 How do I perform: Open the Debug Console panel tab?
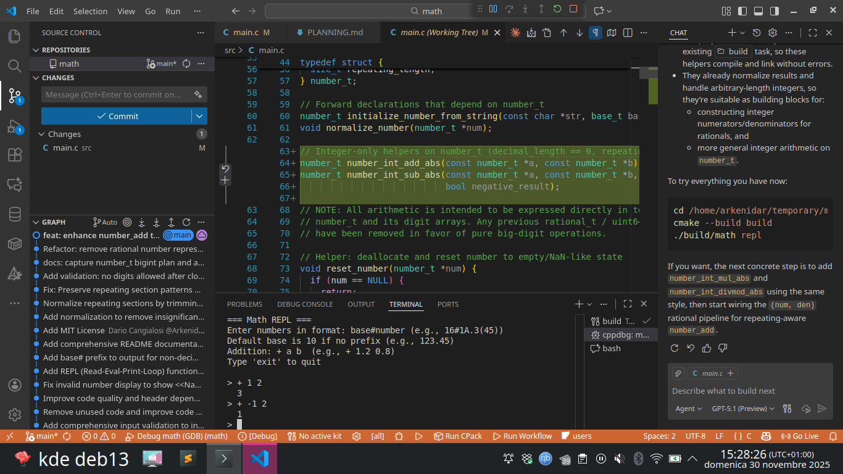[x=304, y=304]
